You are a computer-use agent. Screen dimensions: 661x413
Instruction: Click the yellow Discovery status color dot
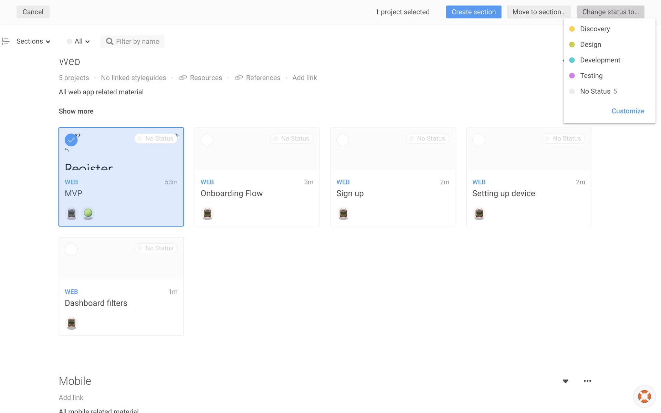[x=572, y=29]
